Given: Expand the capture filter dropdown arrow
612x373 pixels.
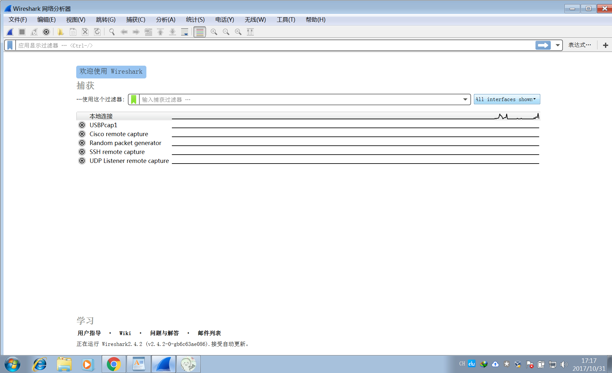Looking at the screenshot, I should click(x=465, y=99).
